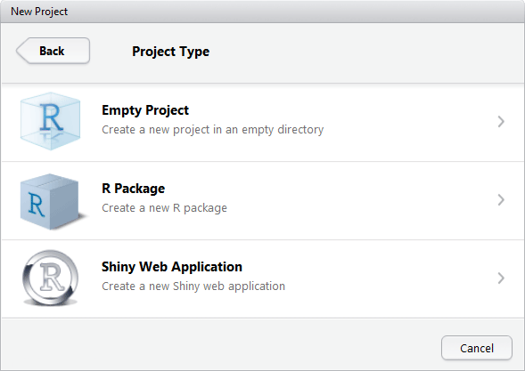Click "Create a new Shiny web application" description

pyautogui.click(x=193, y=286)
